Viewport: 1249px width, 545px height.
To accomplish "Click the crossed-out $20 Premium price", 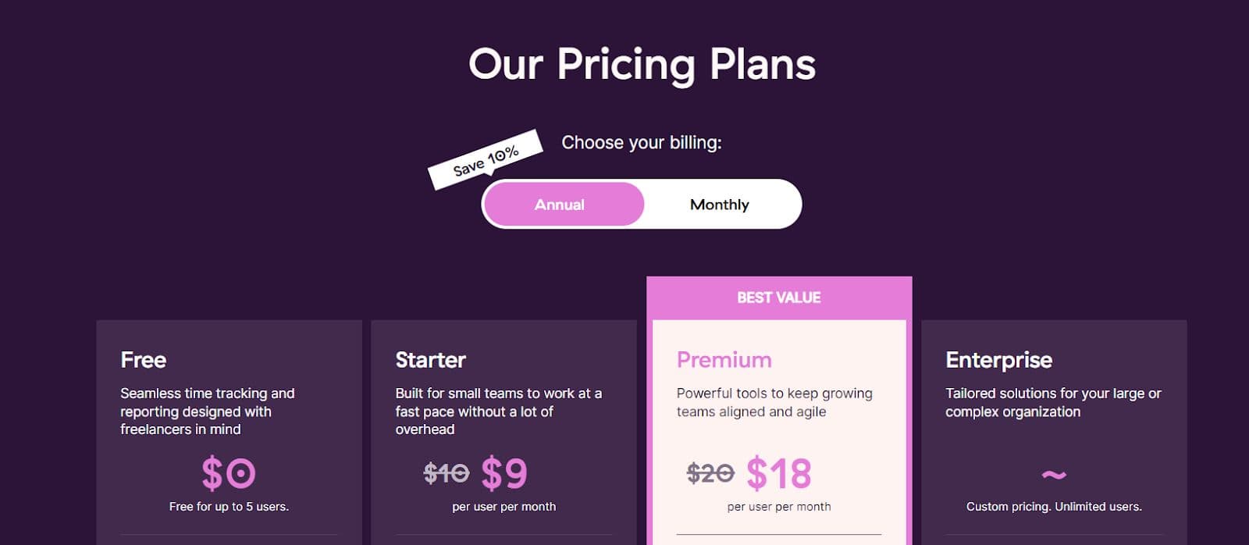I will [710, 472].
